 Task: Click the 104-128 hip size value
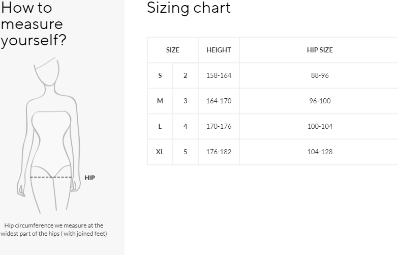pyautogui.click(x=320, y=152)
